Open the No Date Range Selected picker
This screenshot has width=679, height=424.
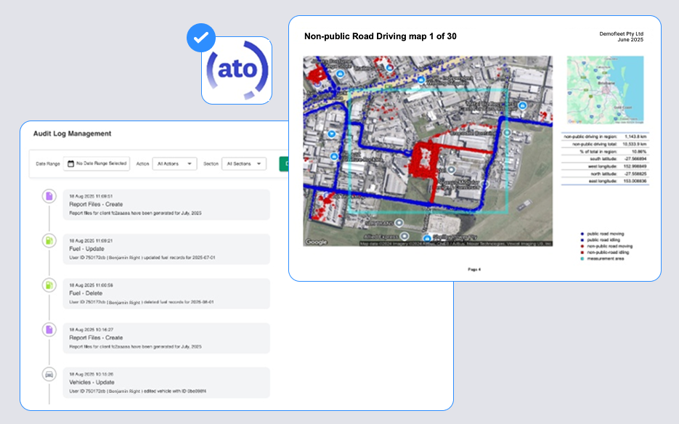pos(97,164)
